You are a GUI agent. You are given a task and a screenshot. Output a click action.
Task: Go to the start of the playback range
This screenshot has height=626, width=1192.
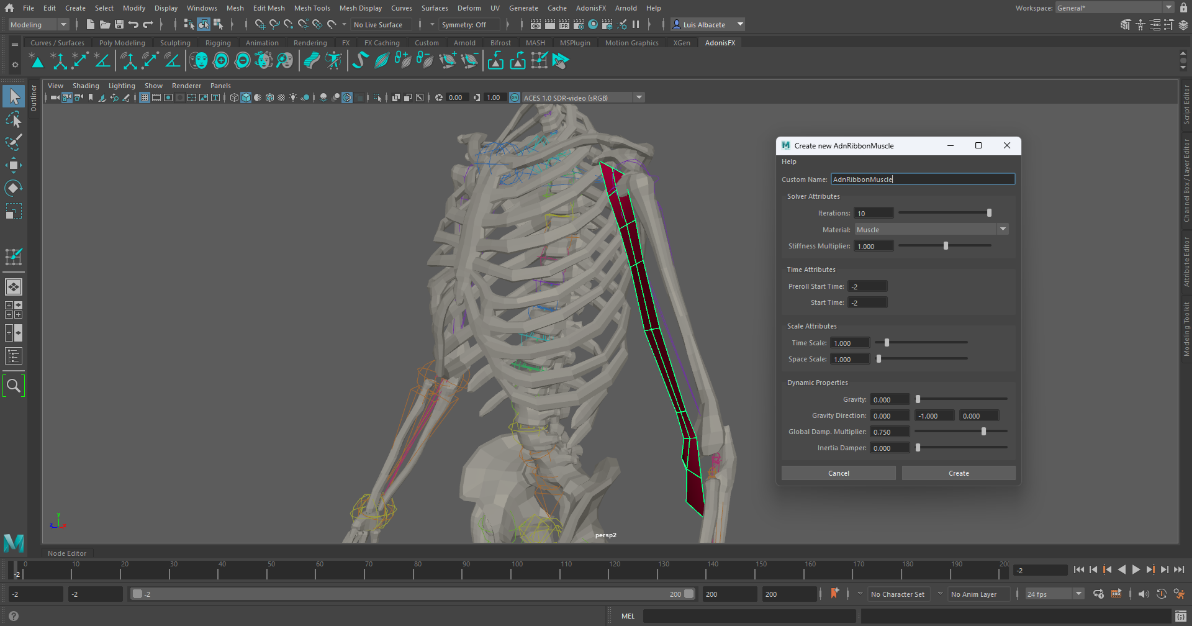pos(1079,569)
